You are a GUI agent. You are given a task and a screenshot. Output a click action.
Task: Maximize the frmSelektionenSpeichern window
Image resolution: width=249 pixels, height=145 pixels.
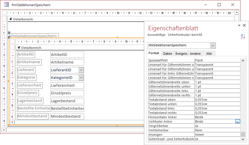219,5
